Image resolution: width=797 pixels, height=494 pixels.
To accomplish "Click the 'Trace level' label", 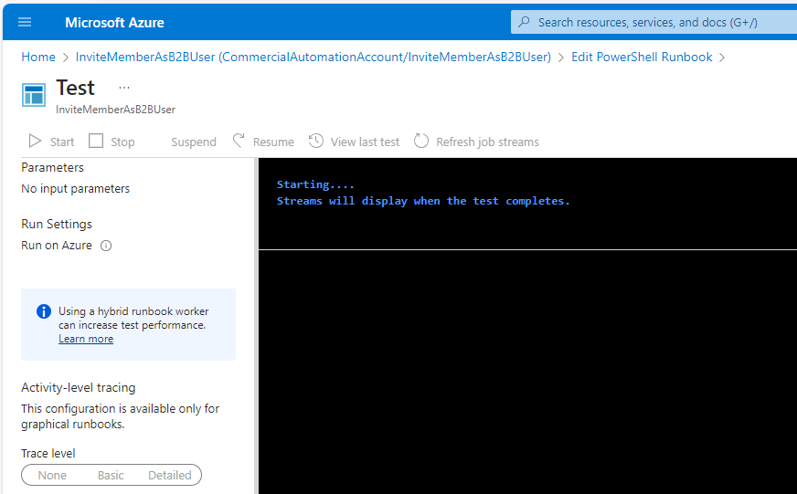I will tap(48, 454).
